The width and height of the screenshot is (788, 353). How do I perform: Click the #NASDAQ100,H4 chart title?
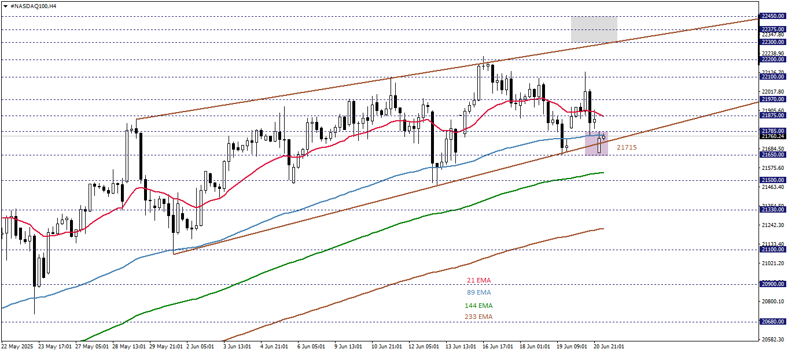[x=34, y=5]
